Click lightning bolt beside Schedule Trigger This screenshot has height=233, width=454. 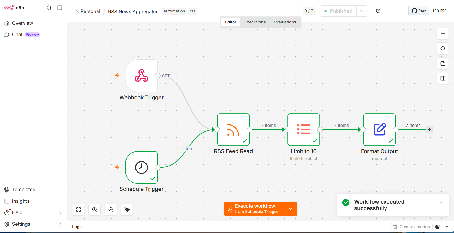117,167
